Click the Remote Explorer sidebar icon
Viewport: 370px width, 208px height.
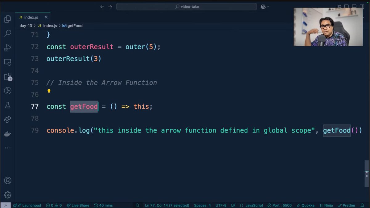point(7,62)
